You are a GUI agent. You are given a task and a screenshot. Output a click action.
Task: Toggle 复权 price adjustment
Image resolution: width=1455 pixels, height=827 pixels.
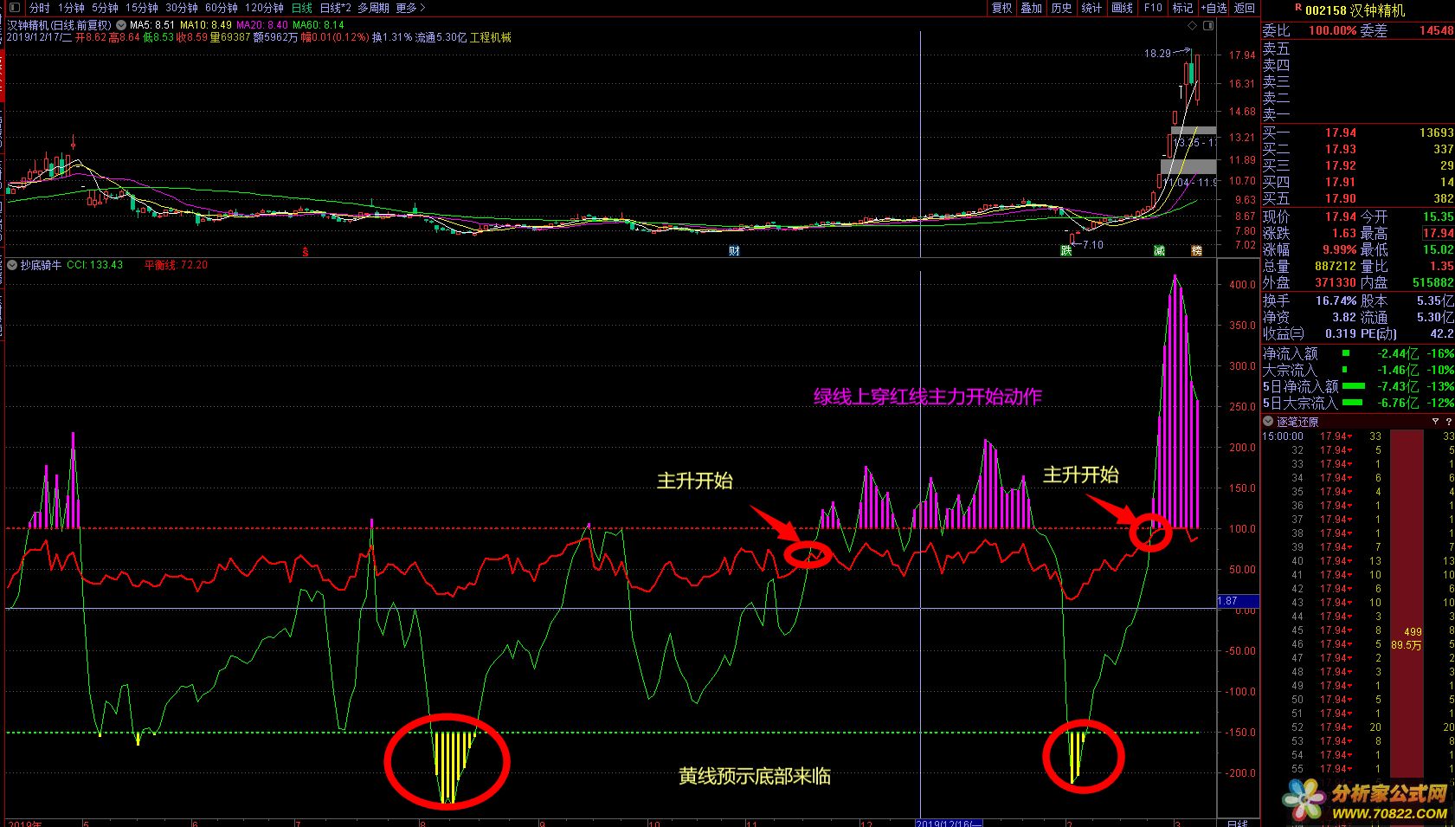pos(1001,8)
